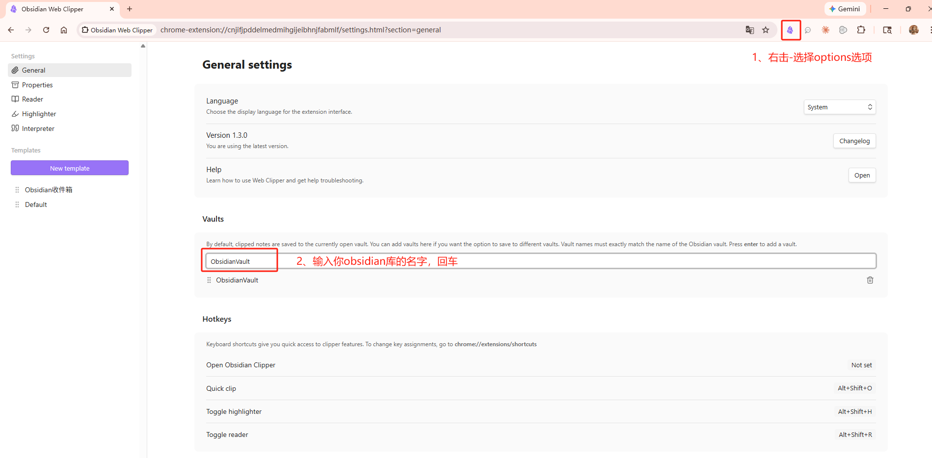This screenshot has width=932, height=458.
Task: Select the Interpreter settings section
Action: [x=70, y=128]
